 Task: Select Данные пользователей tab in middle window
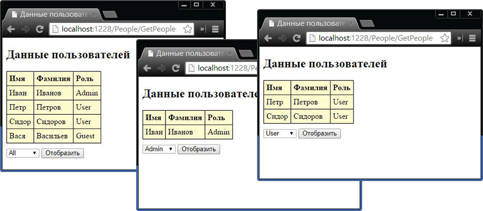(189, 53)
